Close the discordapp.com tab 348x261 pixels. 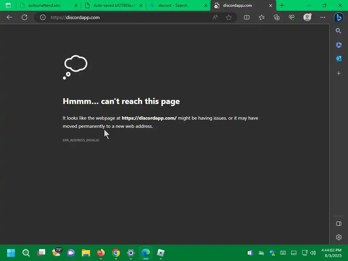pyautogui.click(x=271, y=5)
